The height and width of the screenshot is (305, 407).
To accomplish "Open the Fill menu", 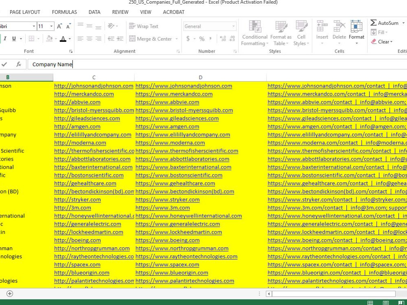I will tap(379, 33).
